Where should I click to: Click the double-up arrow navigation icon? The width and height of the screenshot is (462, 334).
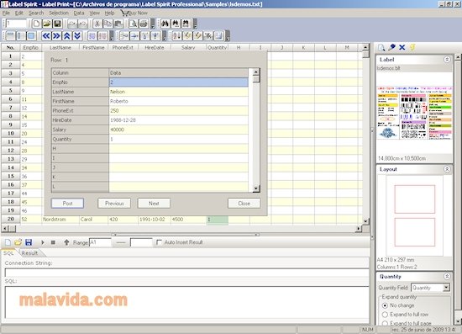pos(67,36)
